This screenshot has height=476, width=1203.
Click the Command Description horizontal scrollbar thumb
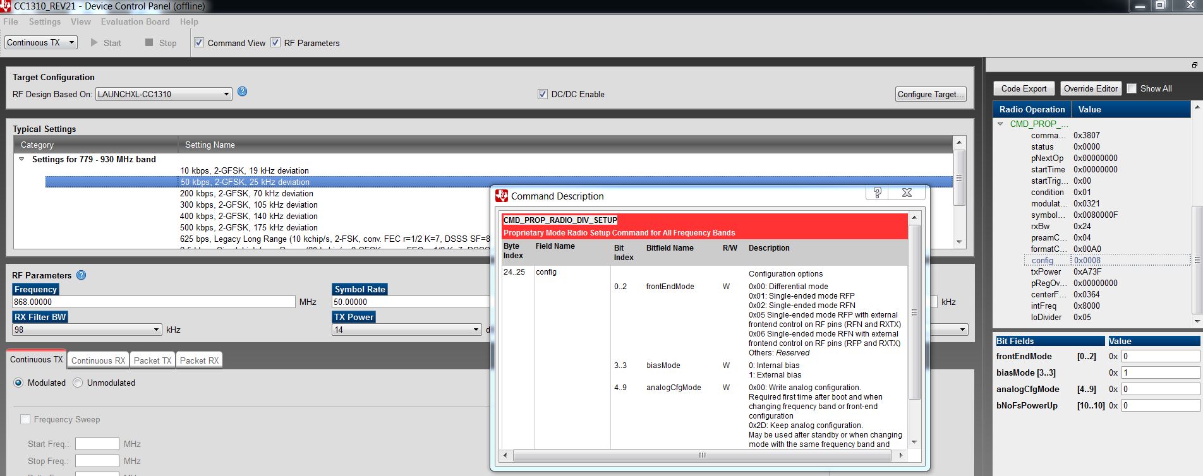point(701,455)
